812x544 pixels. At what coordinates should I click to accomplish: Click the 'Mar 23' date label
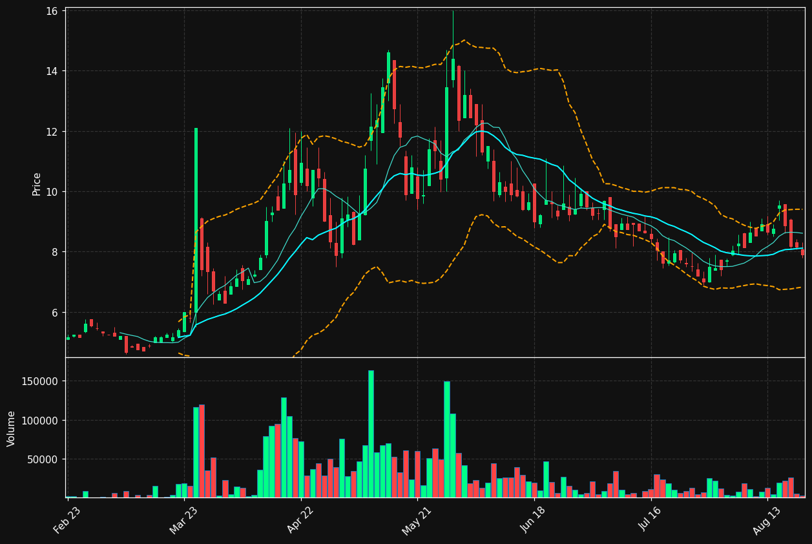pyautogui.click(x=184, y=520)
